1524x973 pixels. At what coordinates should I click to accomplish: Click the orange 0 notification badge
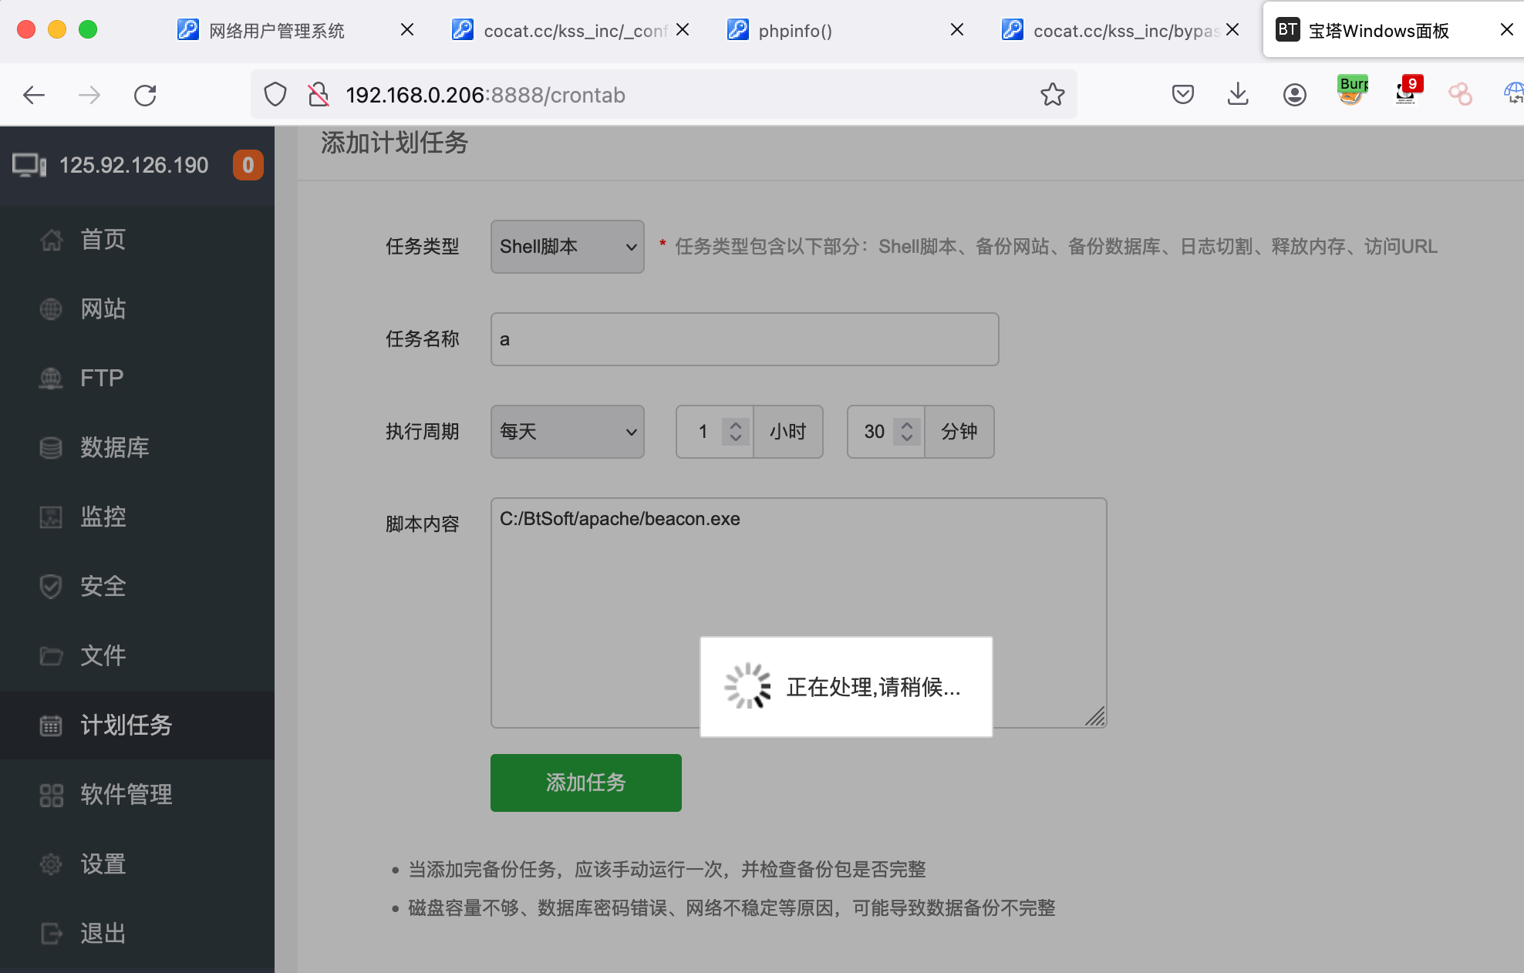pyautogui.click(x=248, y=165)
